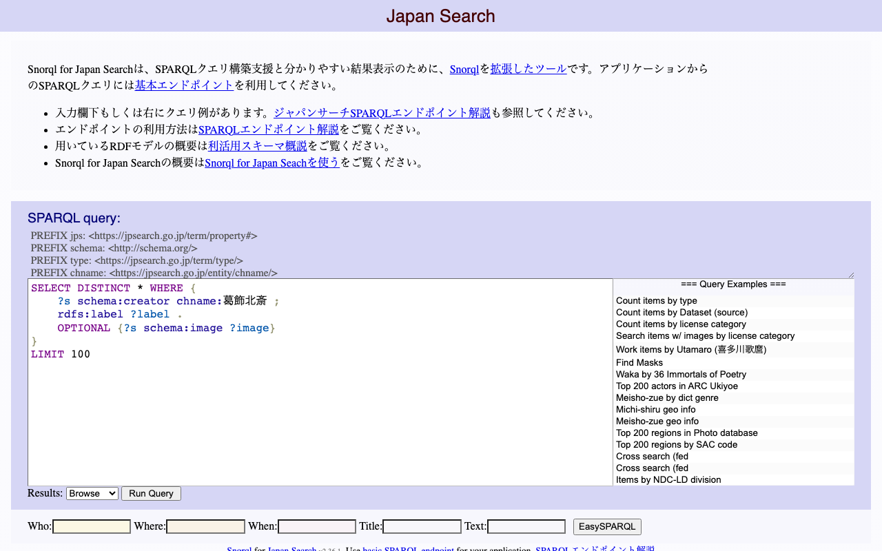Open the Snorql for Japan Seachを使う link
882x551 pixels.
tap(271, 163)
